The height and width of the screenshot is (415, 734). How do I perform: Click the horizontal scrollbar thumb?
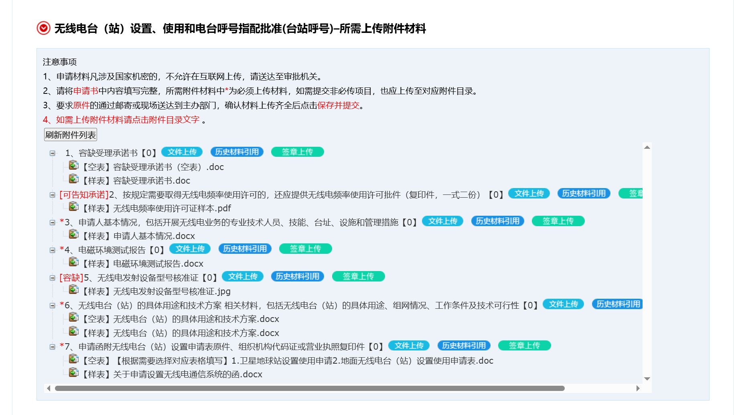(310, 388)
